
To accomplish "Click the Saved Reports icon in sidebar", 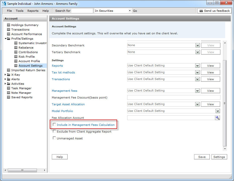I will (9, 97).
